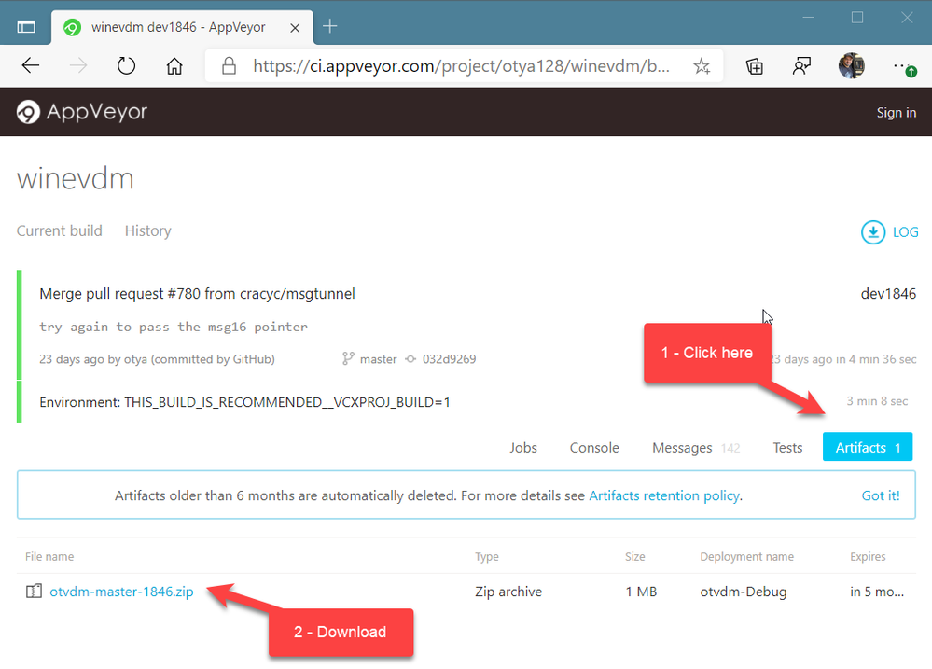Viewport: 932px width, 669px height.
Task: Reload the page with refresh icon
Action: pyautogui.click(x=126, y=65)
